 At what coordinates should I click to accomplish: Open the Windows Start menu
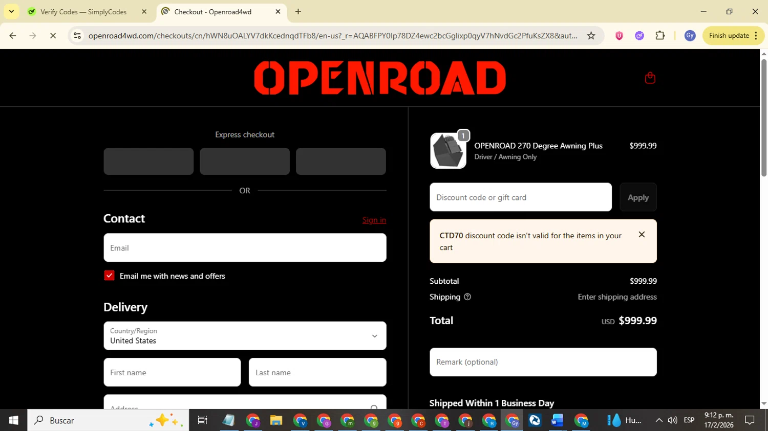pyautogui.click(x=13, y=420)
